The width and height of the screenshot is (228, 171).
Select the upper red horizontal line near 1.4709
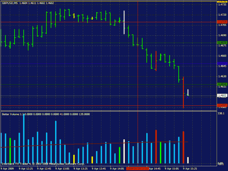point(108,22)
